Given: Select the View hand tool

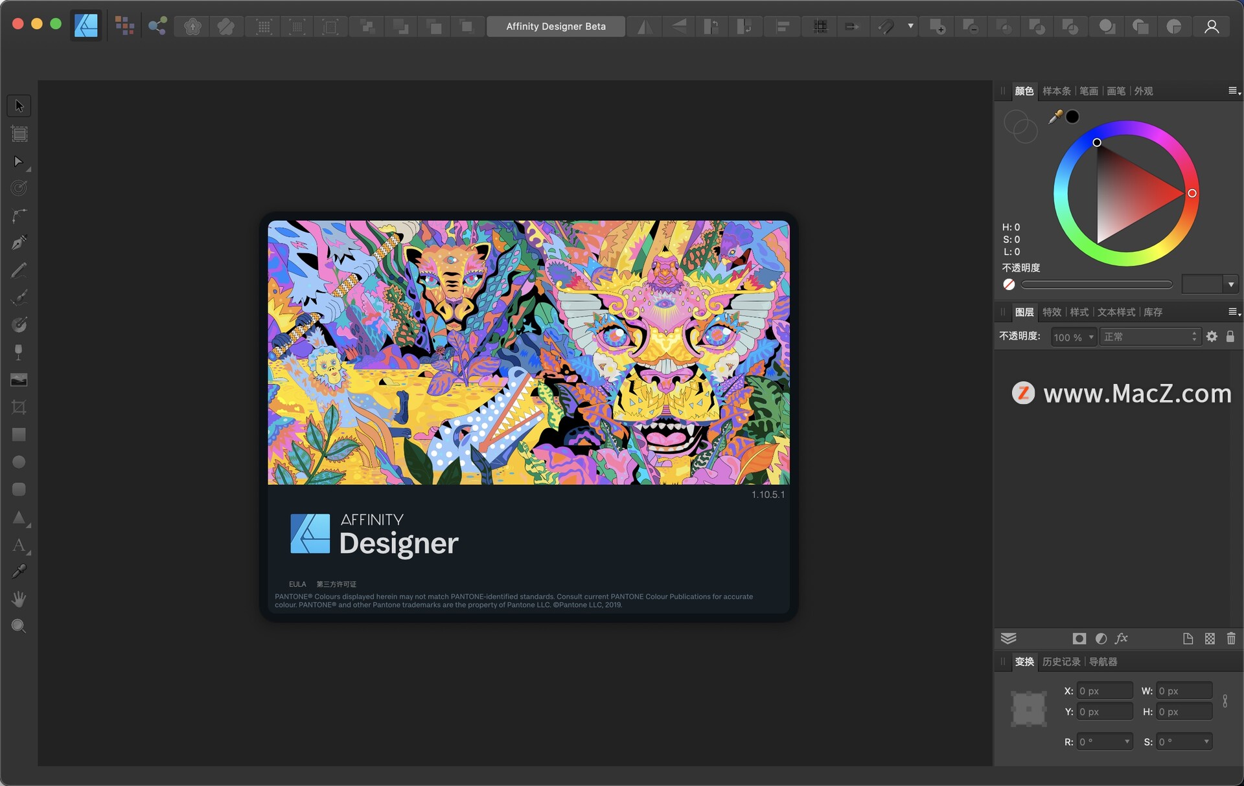Looking at the screenshot, I should pos(19,599).
